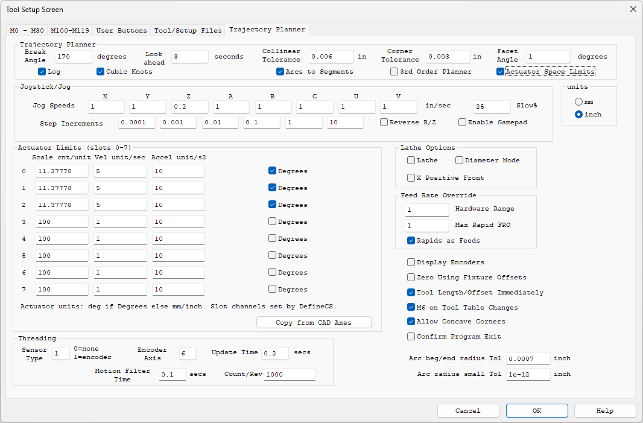
Task: Open the M100-M119 tab
Action: tap(70, 30)
